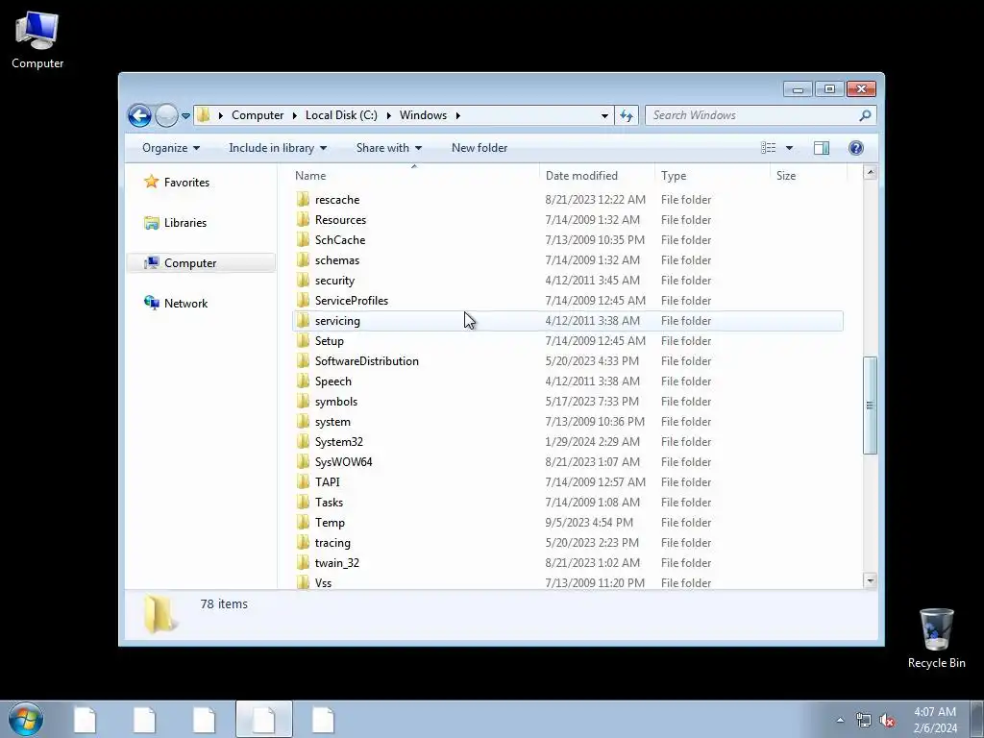Screen dimensions: 984x738
Task: Click the Computer breadcrumb in address bar
Action: [258, 115]
